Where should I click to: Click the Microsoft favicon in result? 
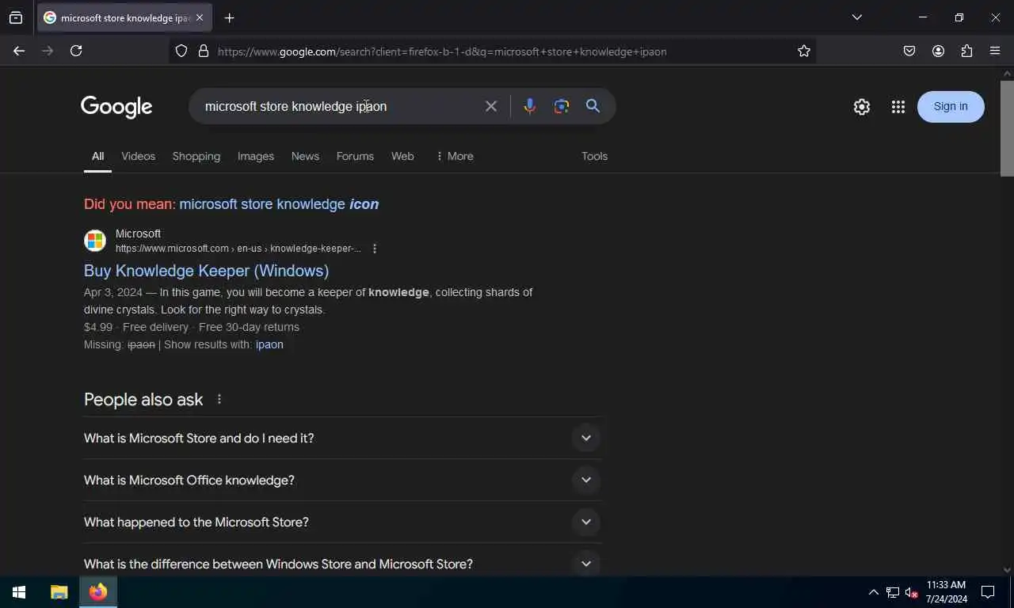coord(95,241)
